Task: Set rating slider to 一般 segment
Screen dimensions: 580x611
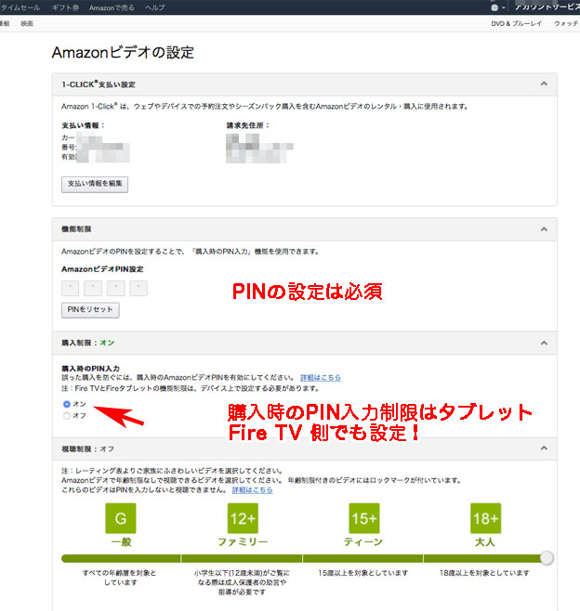Action: 121,558
